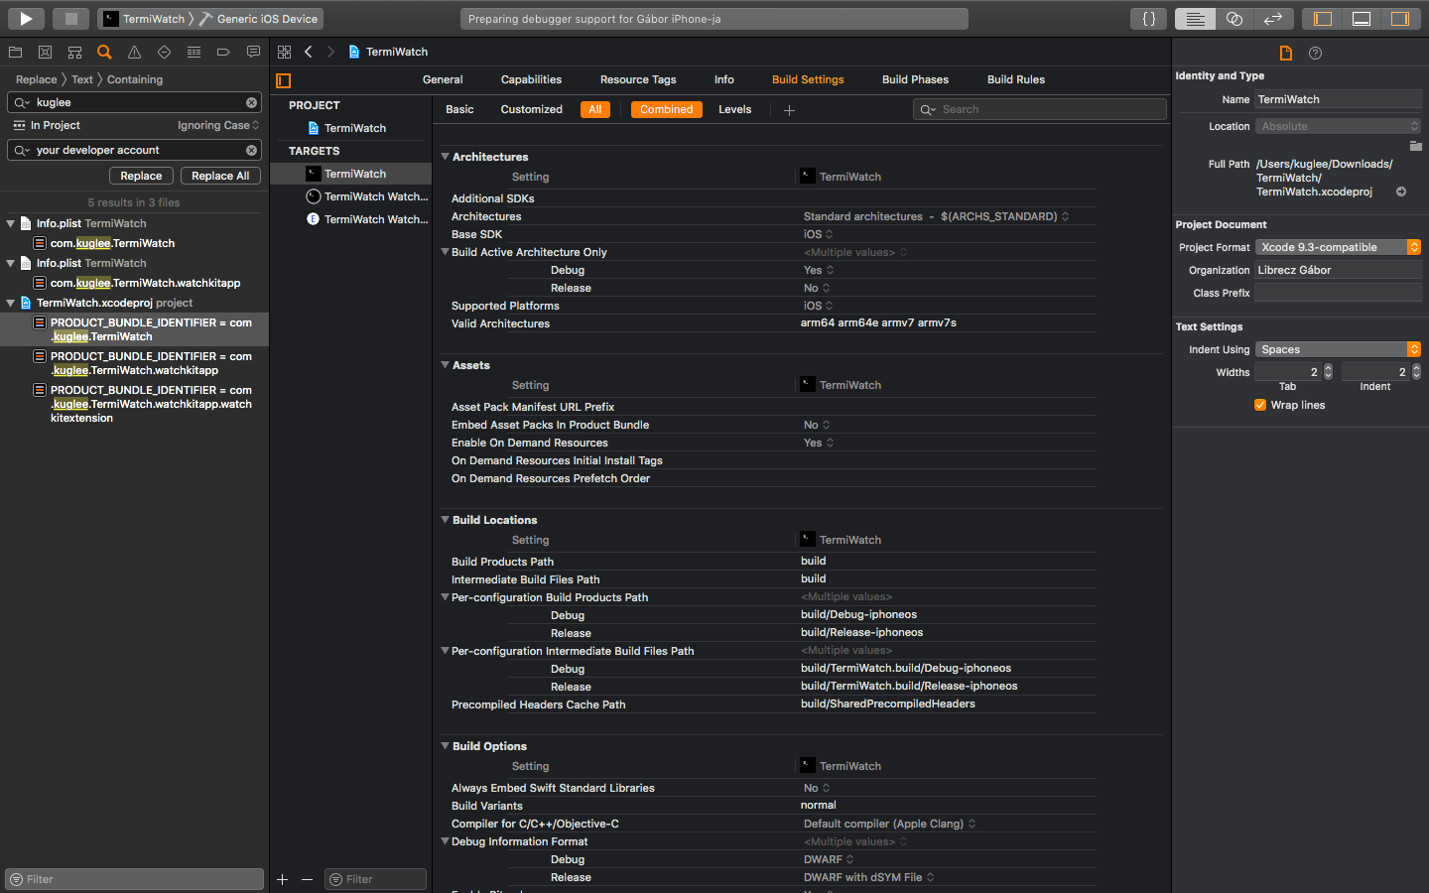Open the Breakpoint navigator icon
This screenshot has height=893, width=1429.
[223, 52]
